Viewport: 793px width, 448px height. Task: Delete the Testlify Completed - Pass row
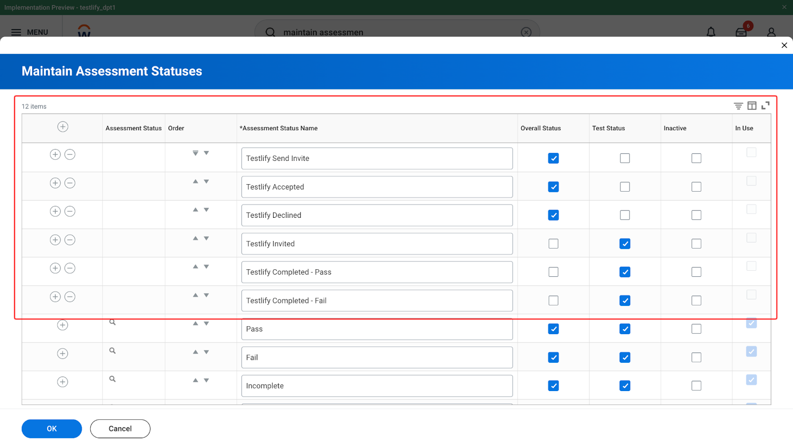(x=70, y=268)
